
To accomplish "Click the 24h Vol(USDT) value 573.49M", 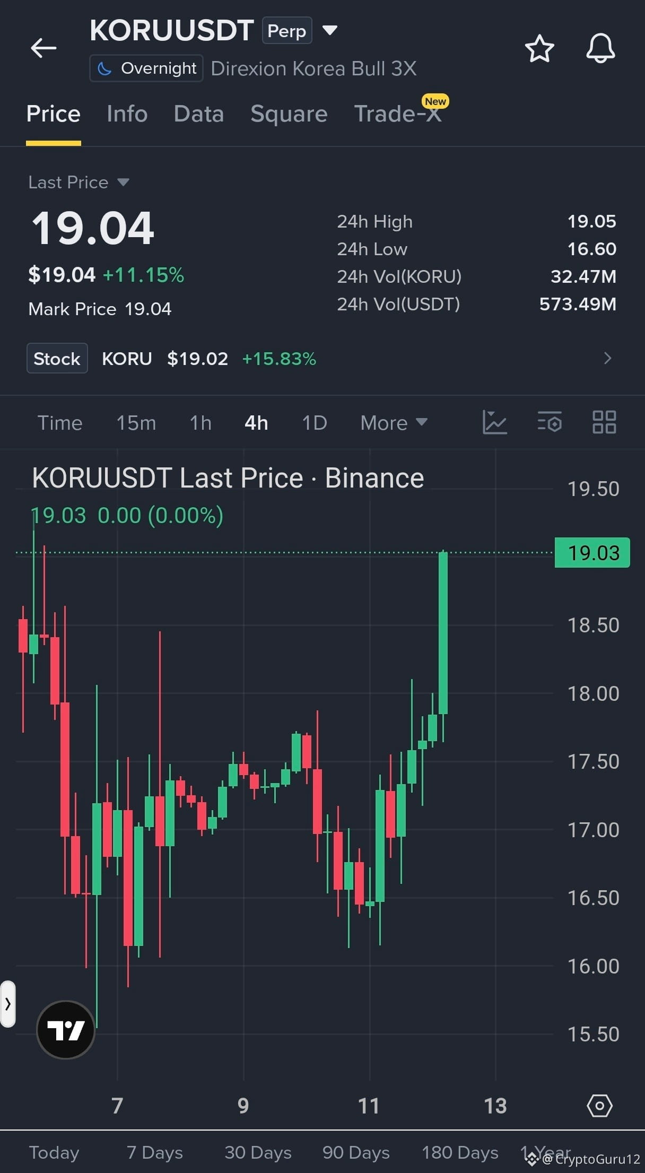I will click(578, 304).
